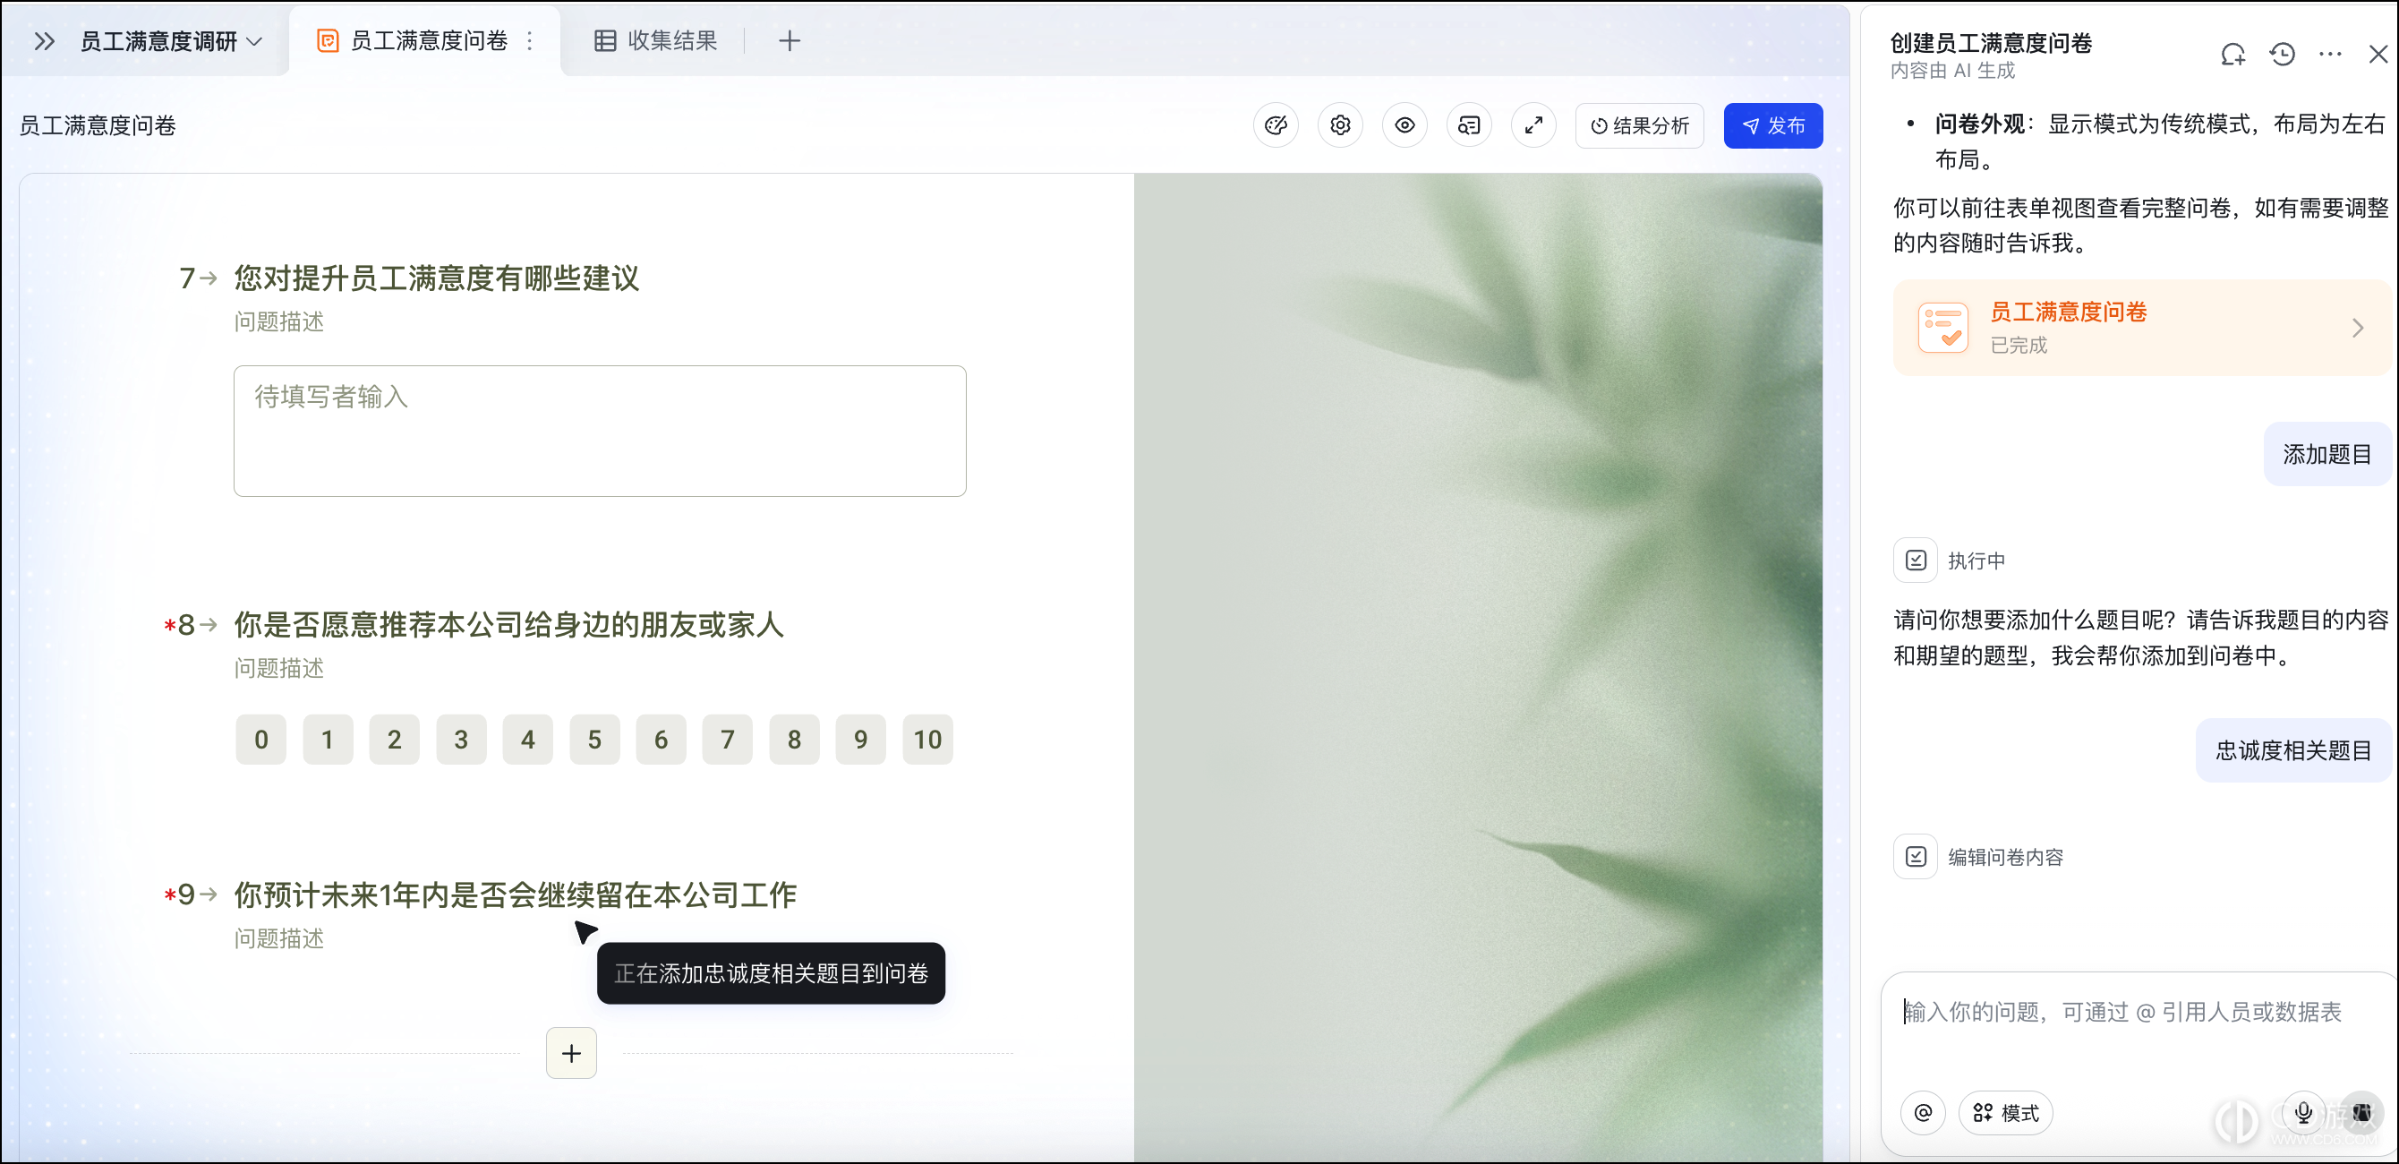The width and height of the screenshot is (2399, 1164).
Task: Open the theme palette icon
Action: [1276, 125]
